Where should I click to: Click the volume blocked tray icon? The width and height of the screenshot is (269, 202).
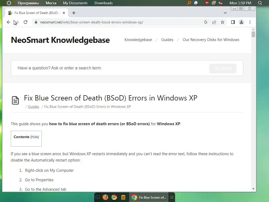pyautogui.click(x=221, y=3)
